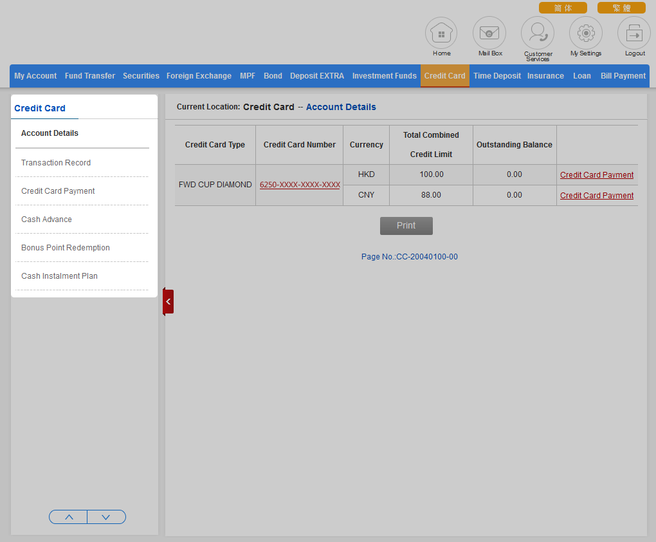
Task: Open the Fund Transfer menu
Action: pyautogui.click(x=90, y=76)
